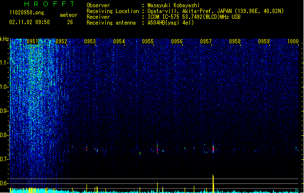The image size is (304, 193).
Task: Select the file name 11020950.png
Action: tap(27, 13)
